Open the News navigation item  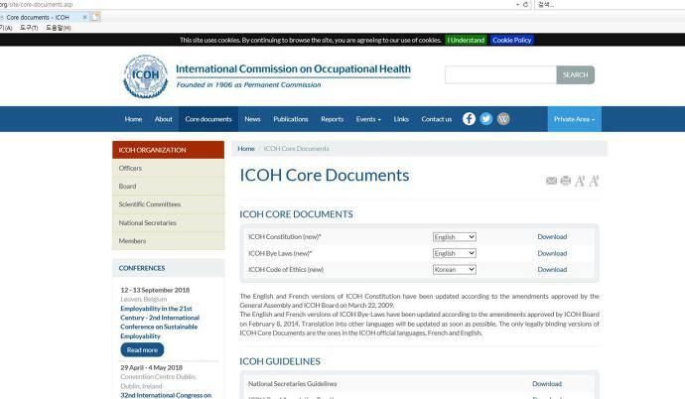click(x=252, y=119)
